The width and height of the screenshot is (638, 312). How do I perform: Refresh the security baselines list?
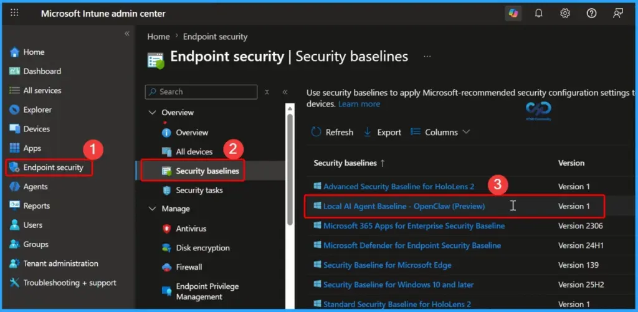coord(332,132)
